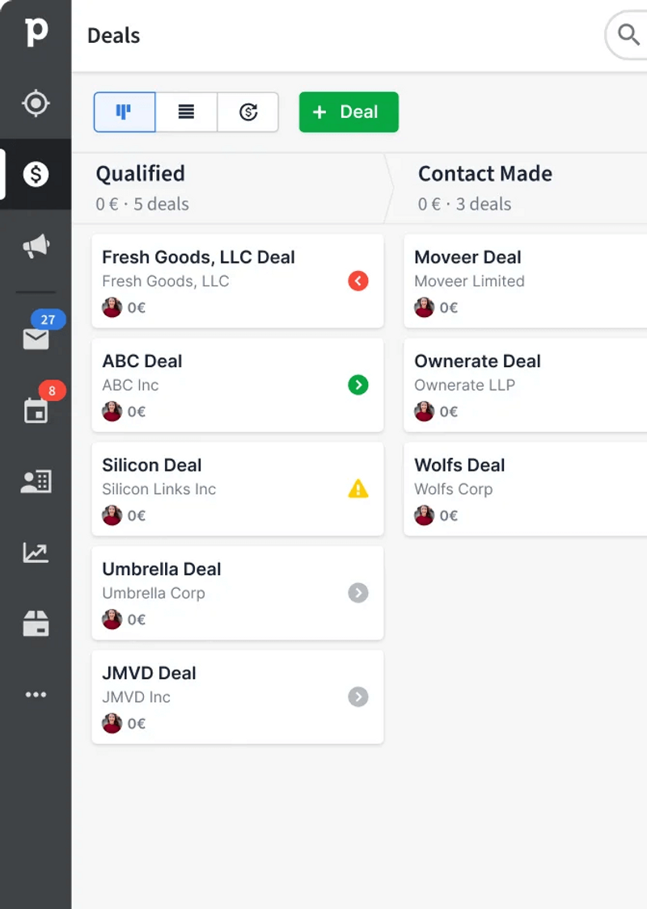Open Campaigns megaphone icon in sidebar

36,246
